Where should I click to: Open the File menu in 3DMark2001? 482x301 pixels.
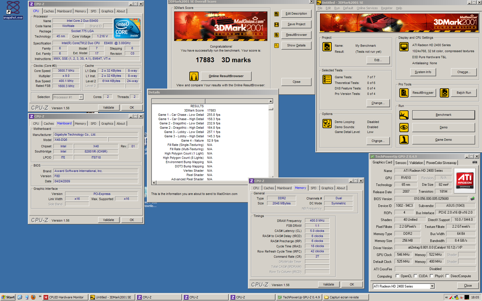click(320, 8)
